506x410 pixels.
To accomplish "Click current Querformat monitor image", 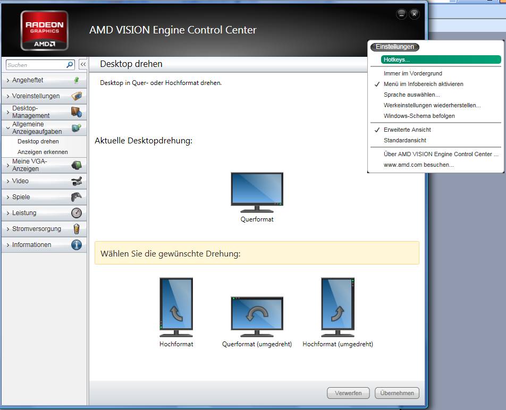I will click(257, 192).
